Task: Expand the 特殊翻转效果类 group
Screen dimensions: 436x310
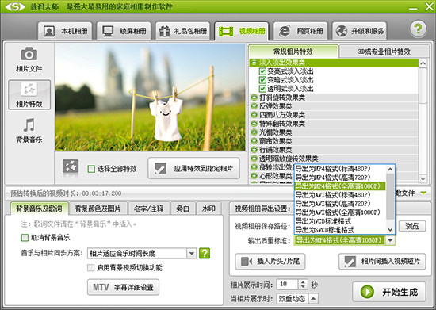Action: tap(254, 124)
